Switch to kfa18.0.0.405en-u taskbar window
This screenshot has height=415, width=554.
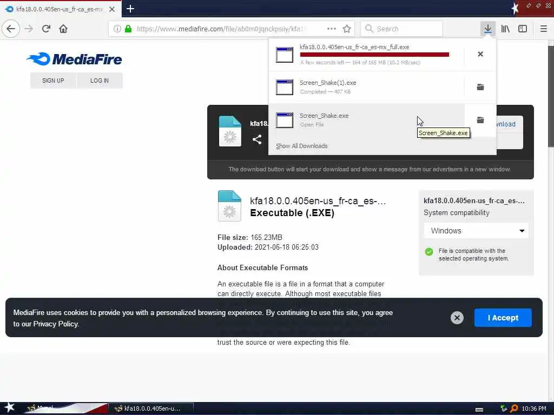(151, 409)
